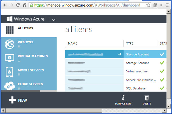
Task: Click status checkmark of second Storage Account
Action: click(x=162, y=63)
